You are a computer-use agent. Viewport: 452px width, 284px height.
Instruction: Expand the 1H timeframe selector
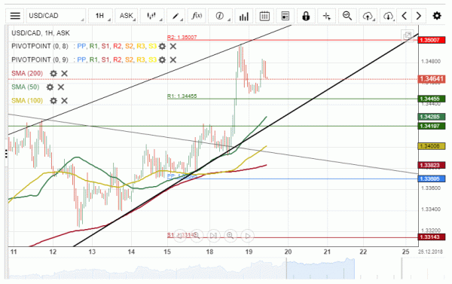(100, 16)
